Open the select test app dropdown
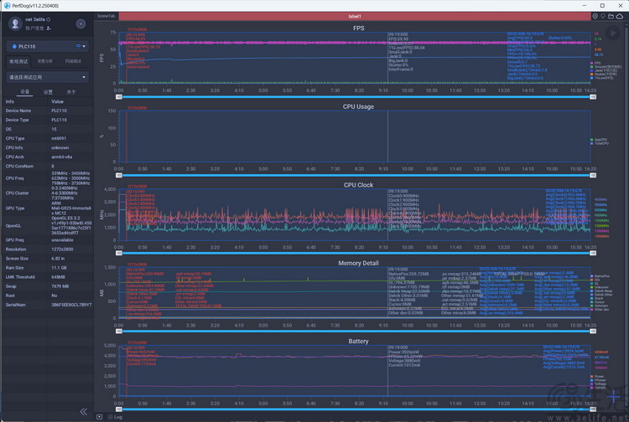Screen dimensions: 629x422 coord(47,77)
